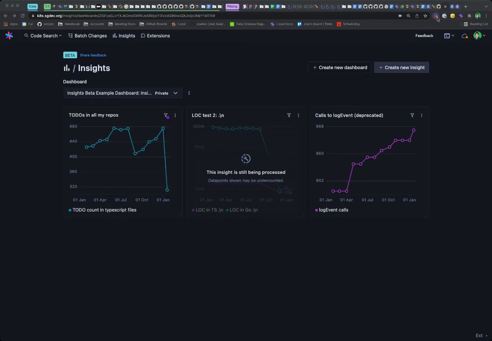Open kebab menu on Calls to logEvent card
Screen dimensions: 492x341
click(x=422, y=115)
